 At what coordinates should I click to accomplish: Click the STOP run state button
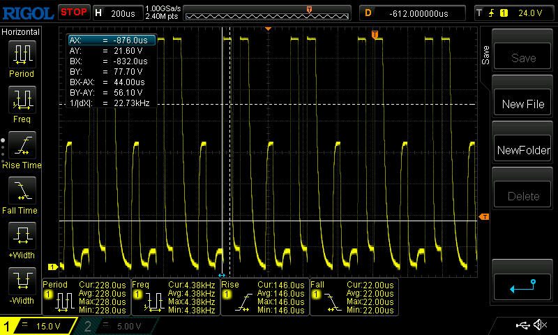click(74, 12)
